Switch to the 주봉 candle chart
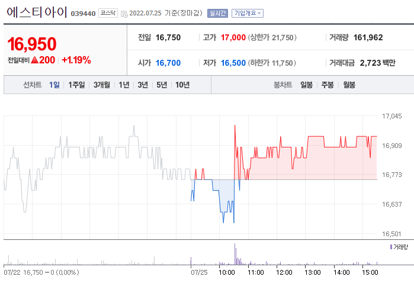414x283 pixels. [x=328, y=85]
